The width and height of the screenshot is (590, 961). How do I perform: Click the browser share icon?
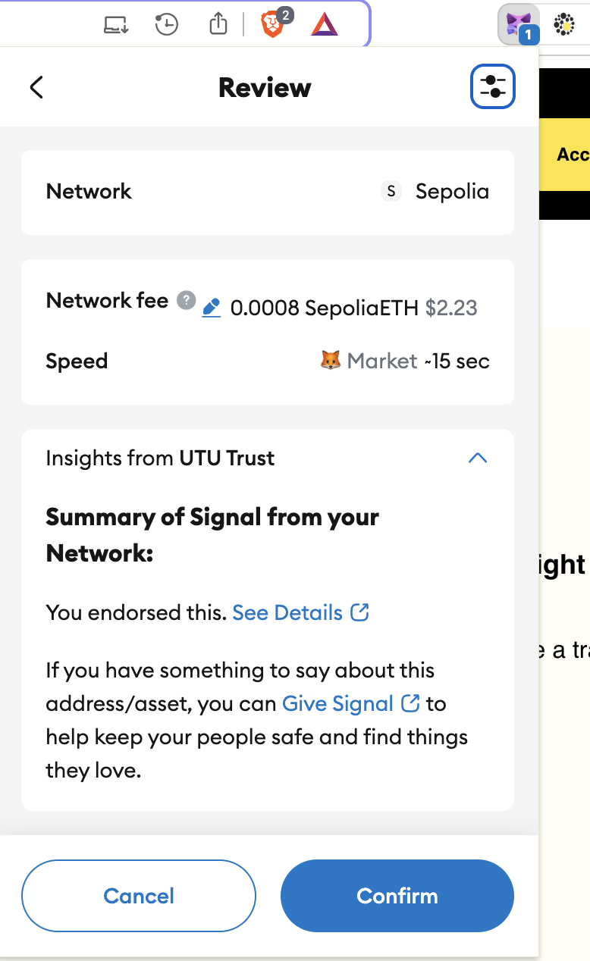(218, 25)
